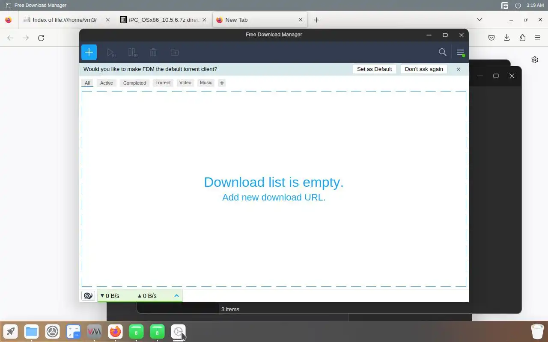The image size is (548, 342).
Task: Minimize the Free Download Manager window
Action: pos(429,35)
